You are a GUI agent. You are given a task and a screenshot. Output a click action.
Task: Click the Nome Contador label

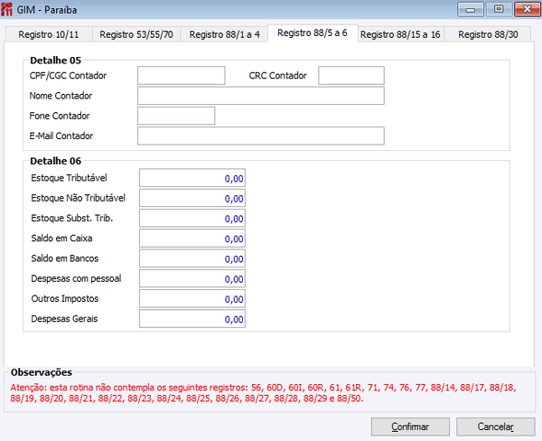(61, 96)
